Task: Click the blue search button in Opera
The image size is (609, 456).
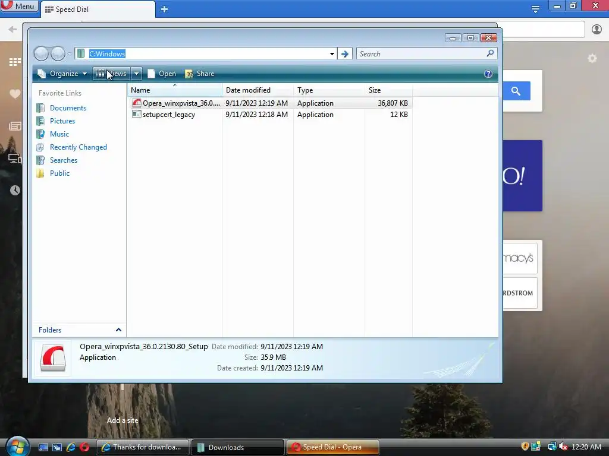Action: point(517,91)
